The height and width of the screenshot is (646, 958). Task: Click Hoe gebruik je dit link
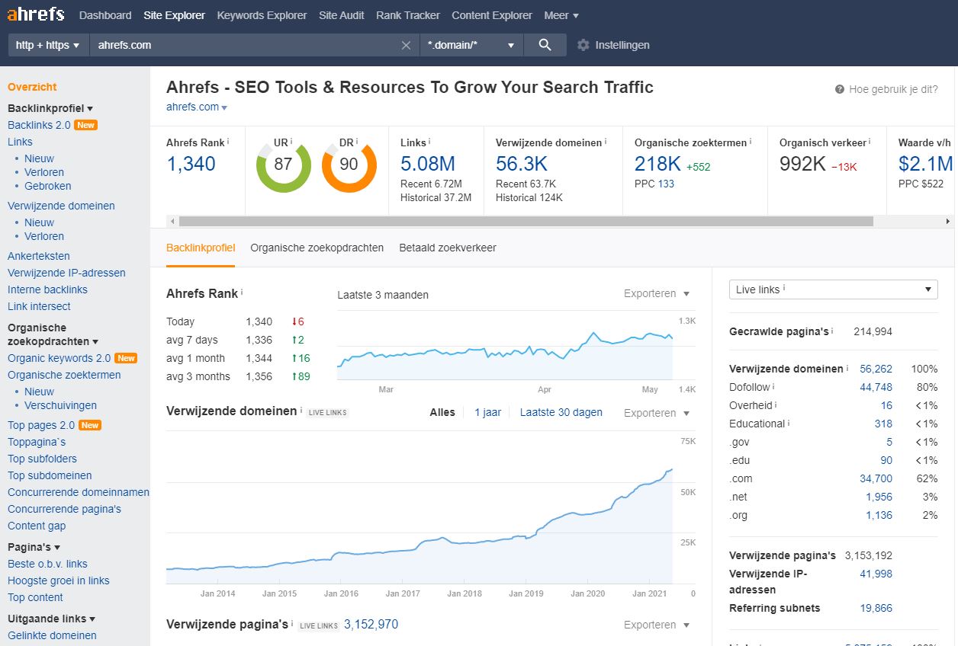tap(893, 89)
